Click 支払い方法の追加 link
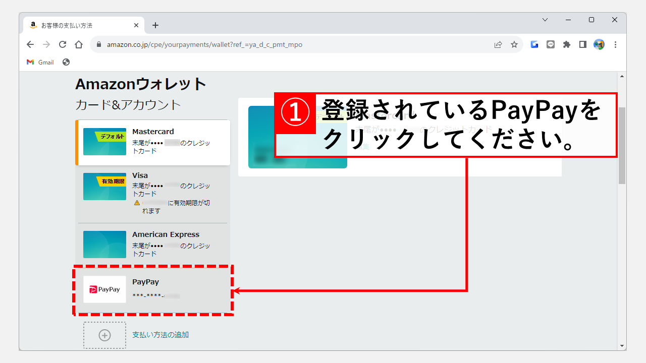Image resolution: width=646 pixels, height=363 pixels. (160, 335)
